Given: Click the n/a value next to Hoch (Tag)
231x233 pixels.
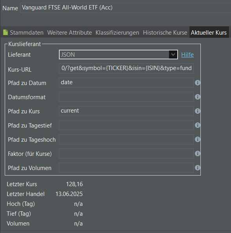Looking at the screenshot, I should [x=78, y=204].
